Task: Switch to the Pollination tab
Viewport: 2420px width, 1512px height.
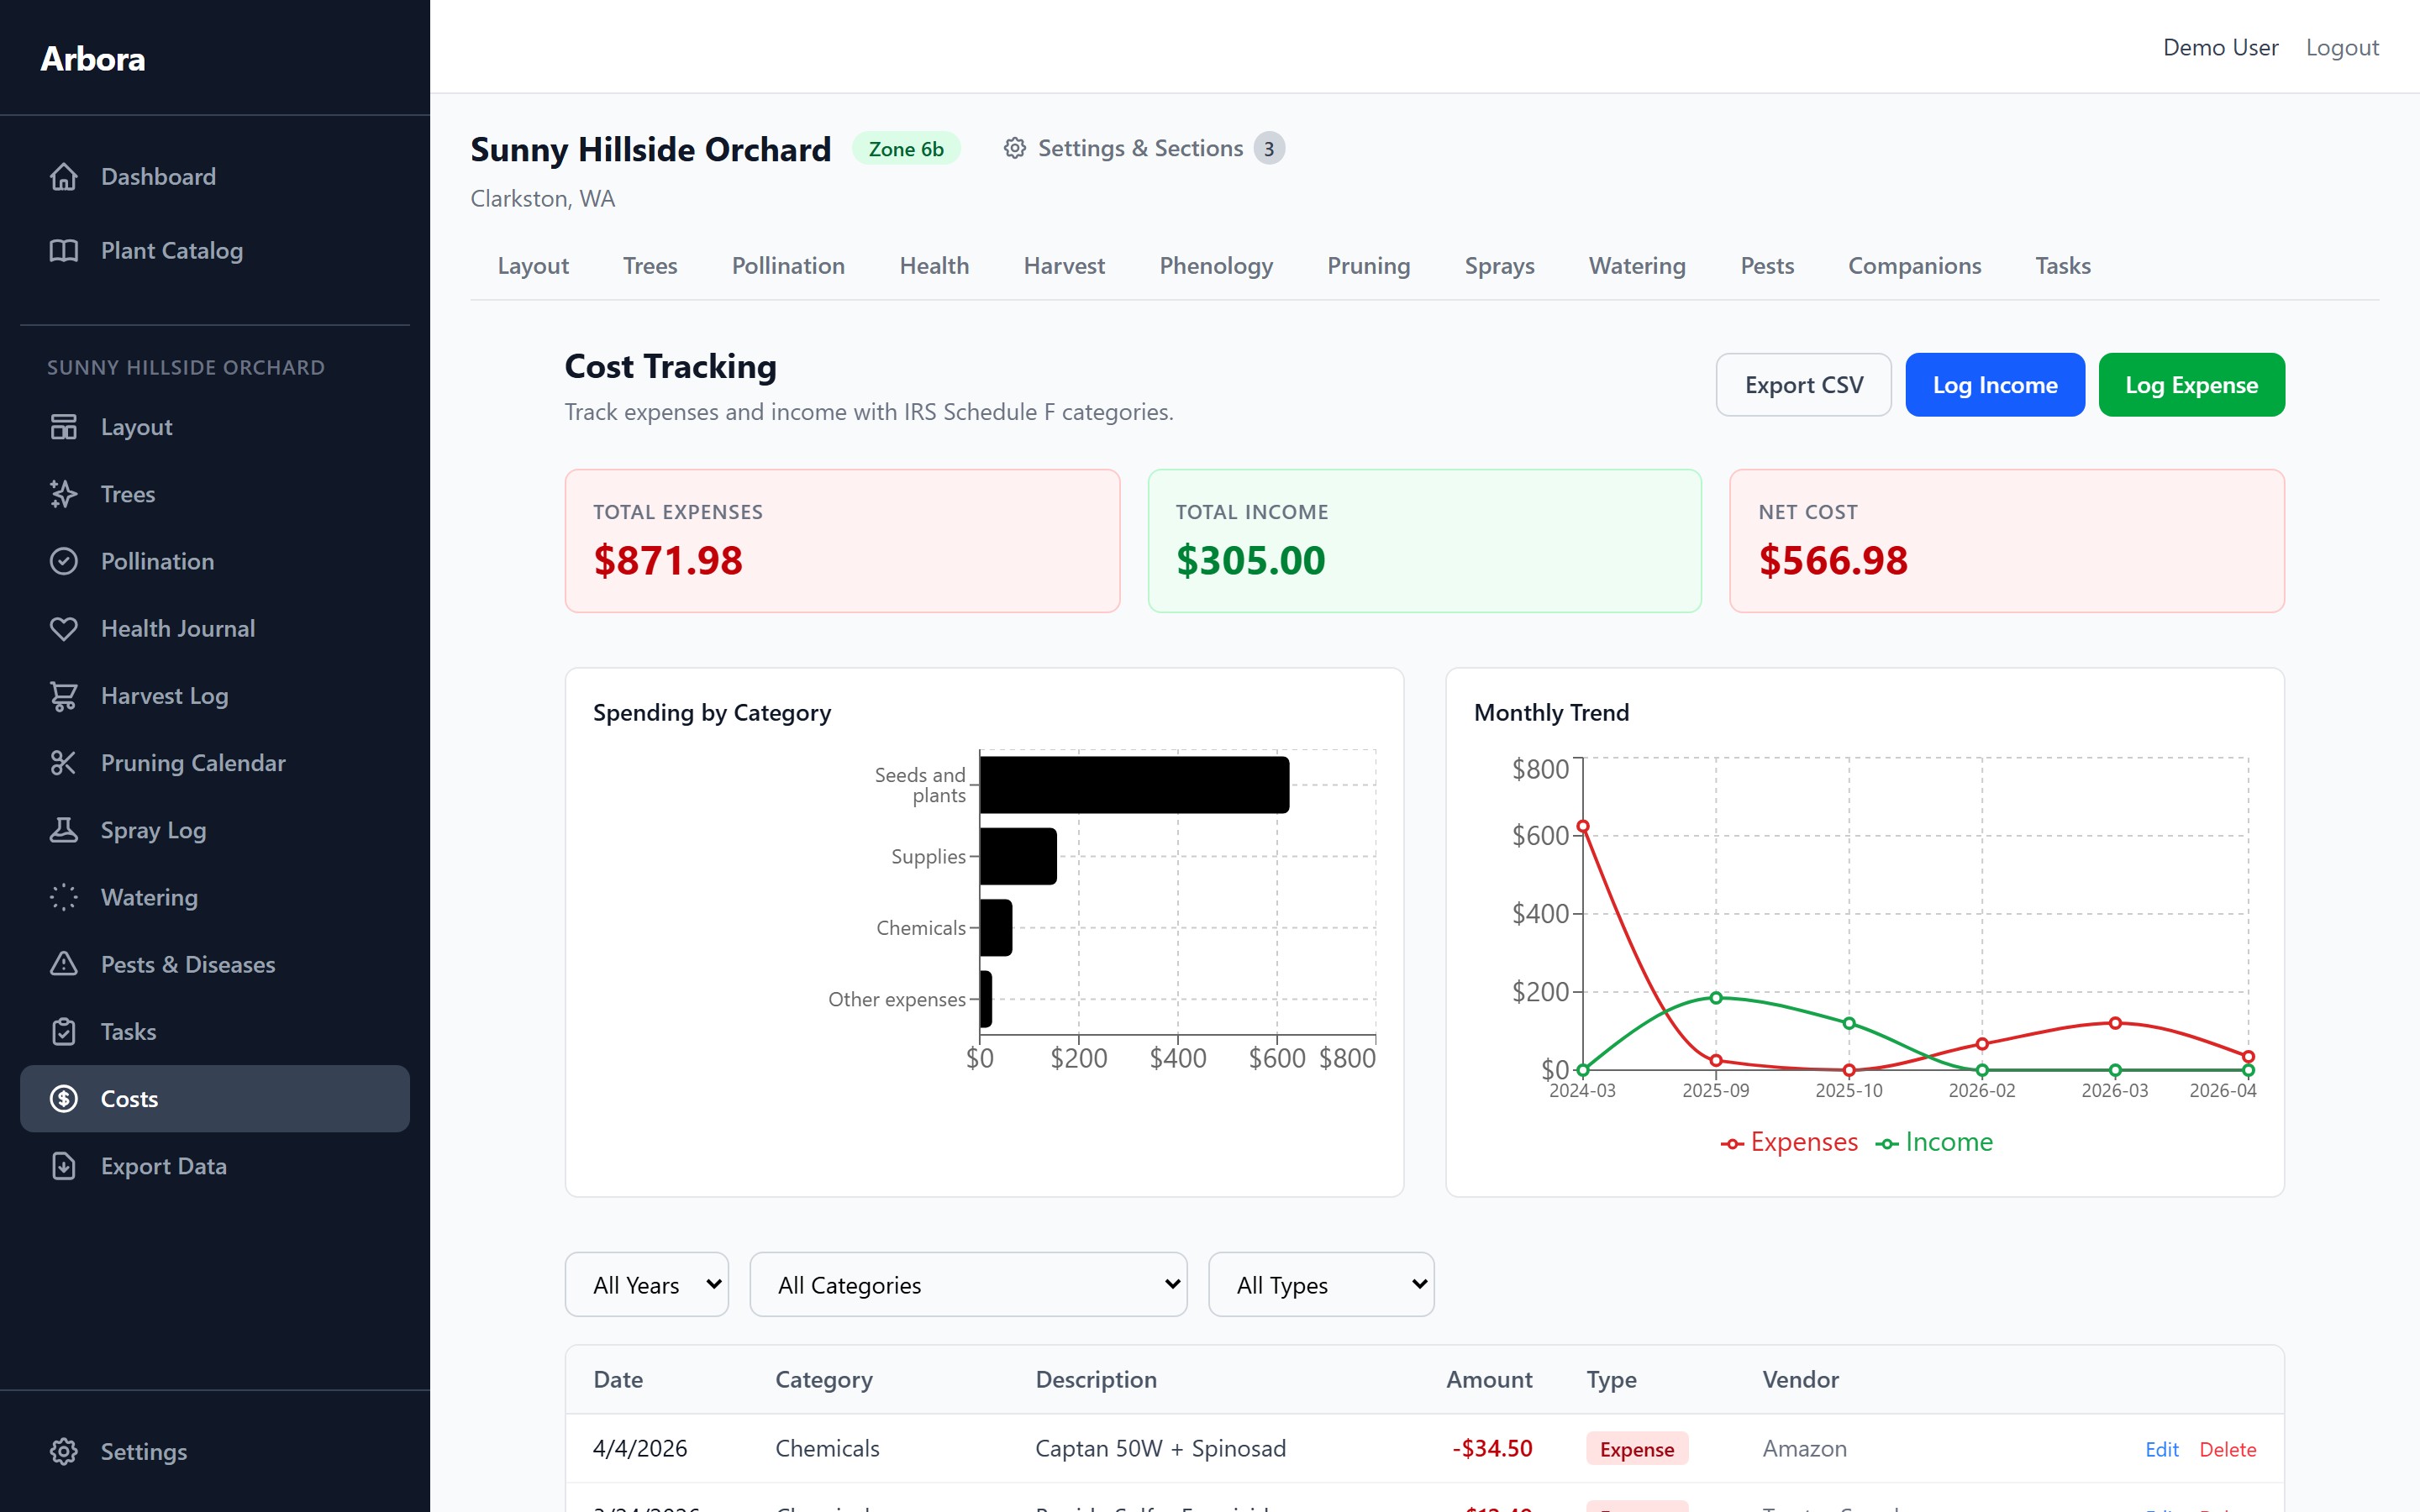Action: click(x=787, y=265)
